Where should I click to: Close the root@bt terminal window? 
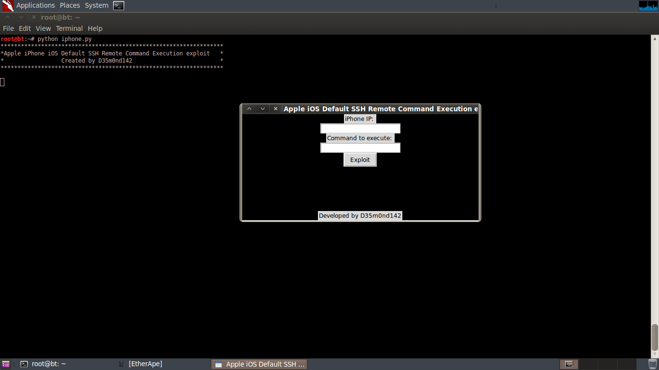tap(34, 17)
